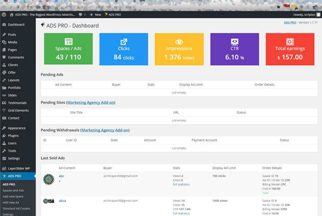Open Plugins in the sidebar
The height and width of the screenshot is (216, 322).
click(13, 136)
